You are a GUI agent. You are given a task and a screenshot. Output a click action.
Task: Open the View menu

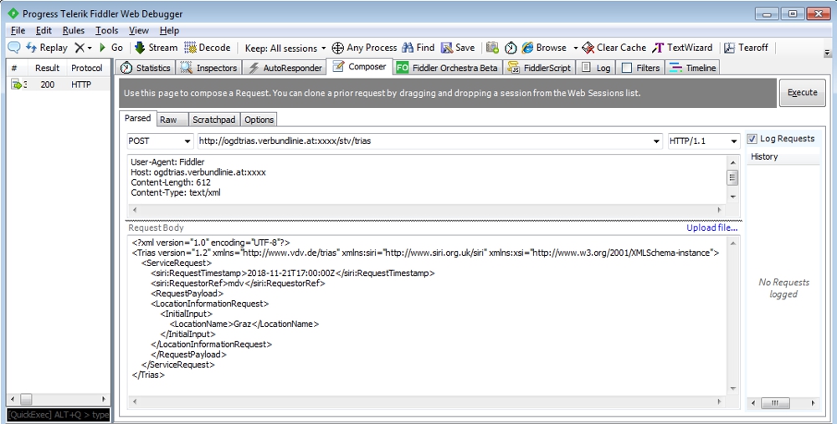click(139, 30)
